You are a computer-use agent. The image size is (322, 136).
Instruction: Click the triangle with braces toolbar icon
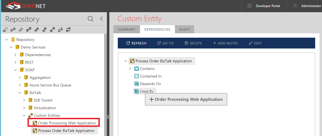point(5,30)
